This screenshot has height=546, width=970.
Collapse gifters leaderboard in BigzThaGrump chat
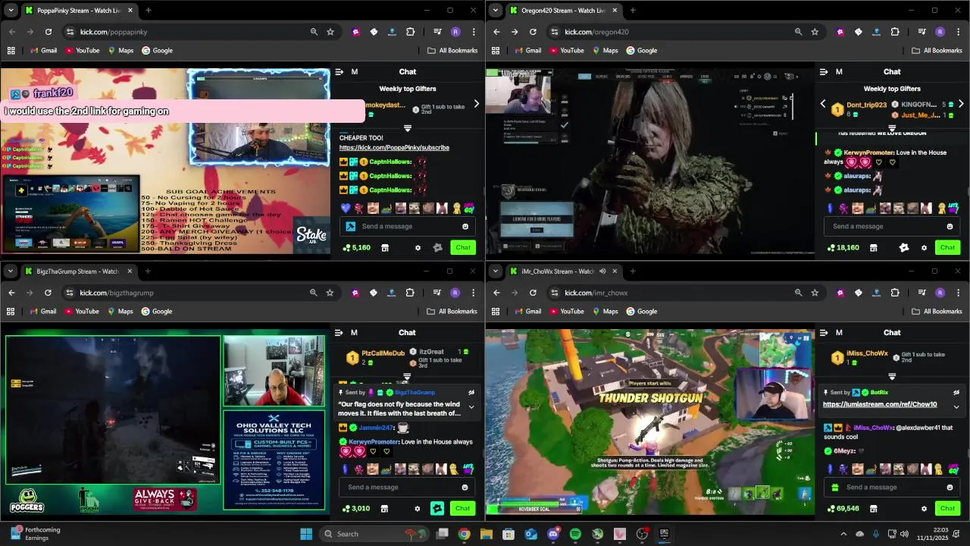(x=407, y=376)
